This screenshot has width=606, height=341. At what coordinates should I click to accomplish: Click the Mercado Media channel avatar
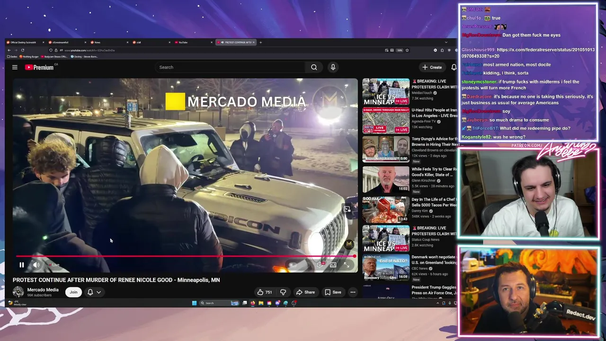pos(18,292)
